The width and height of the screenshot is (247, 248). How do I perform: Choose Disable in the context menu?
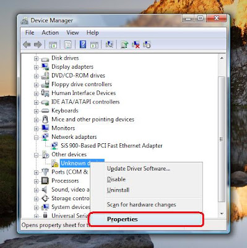point(146,179)
